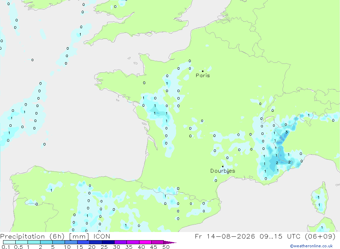Click the legend value label '50'
Image resolution: width=340 pixels, height=249 pixels.
pos(166,247)
